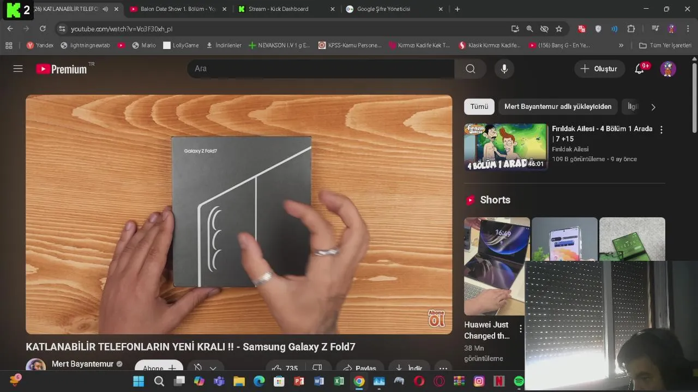Open the lightningnewtab bookmark
Screen dimensions: 698x392
point(85,46)
